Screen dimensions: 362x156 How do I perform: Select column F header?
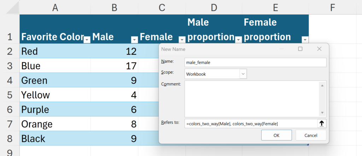pos(332,7)
